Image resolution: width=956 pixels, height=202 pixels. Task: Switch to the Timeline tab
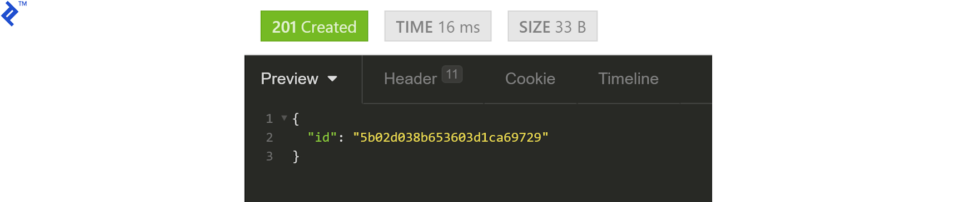[x=628, y=79]
